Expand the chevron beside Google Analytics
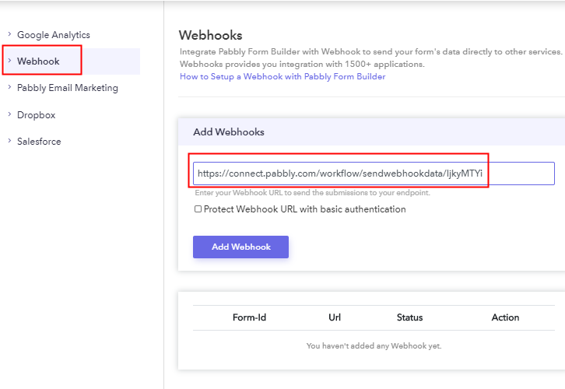 point(9,35)
